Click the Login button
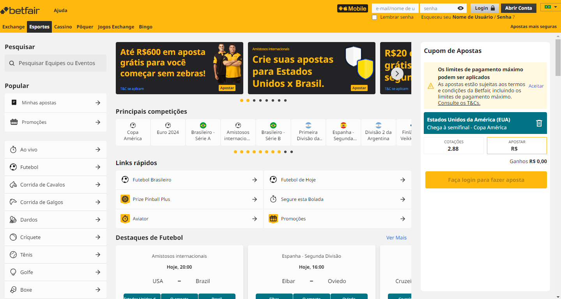 485,8
